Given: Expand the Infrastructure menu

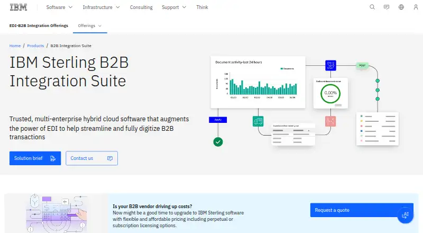Looking at the screenshot, I should click(x=101, y=7).
